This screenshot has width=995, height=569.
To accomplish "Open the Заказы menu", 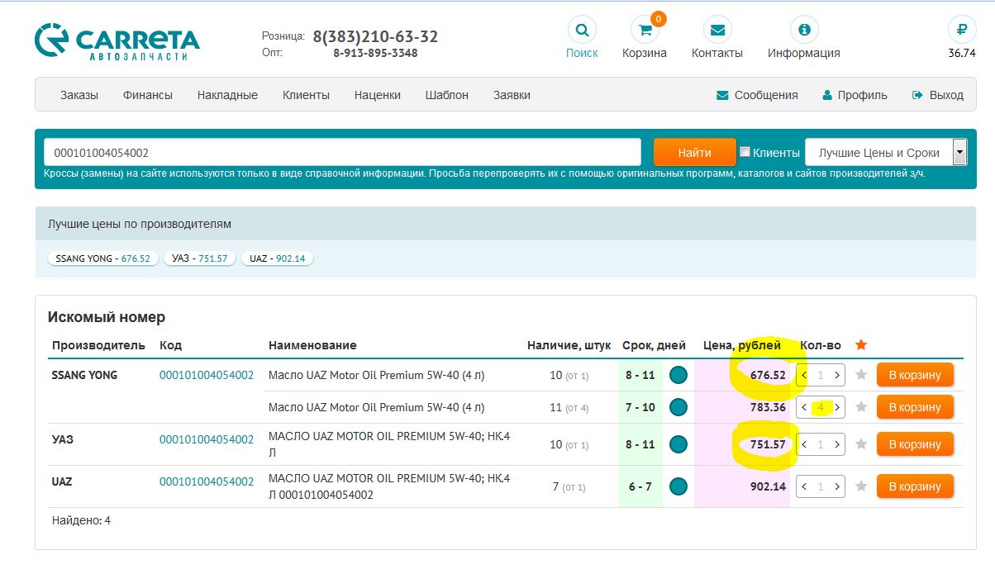I will pos(79,95).
